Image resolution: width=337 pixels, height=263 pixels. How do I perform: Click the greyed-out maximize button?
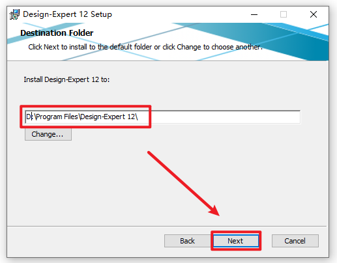click(x=284, y=14)
